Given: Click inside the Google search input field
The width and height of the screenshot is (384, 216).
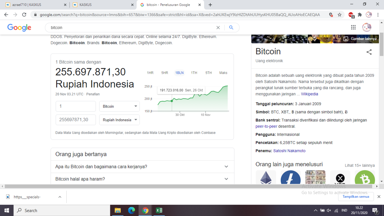Looking at the screenshot, I should (120, 27).
